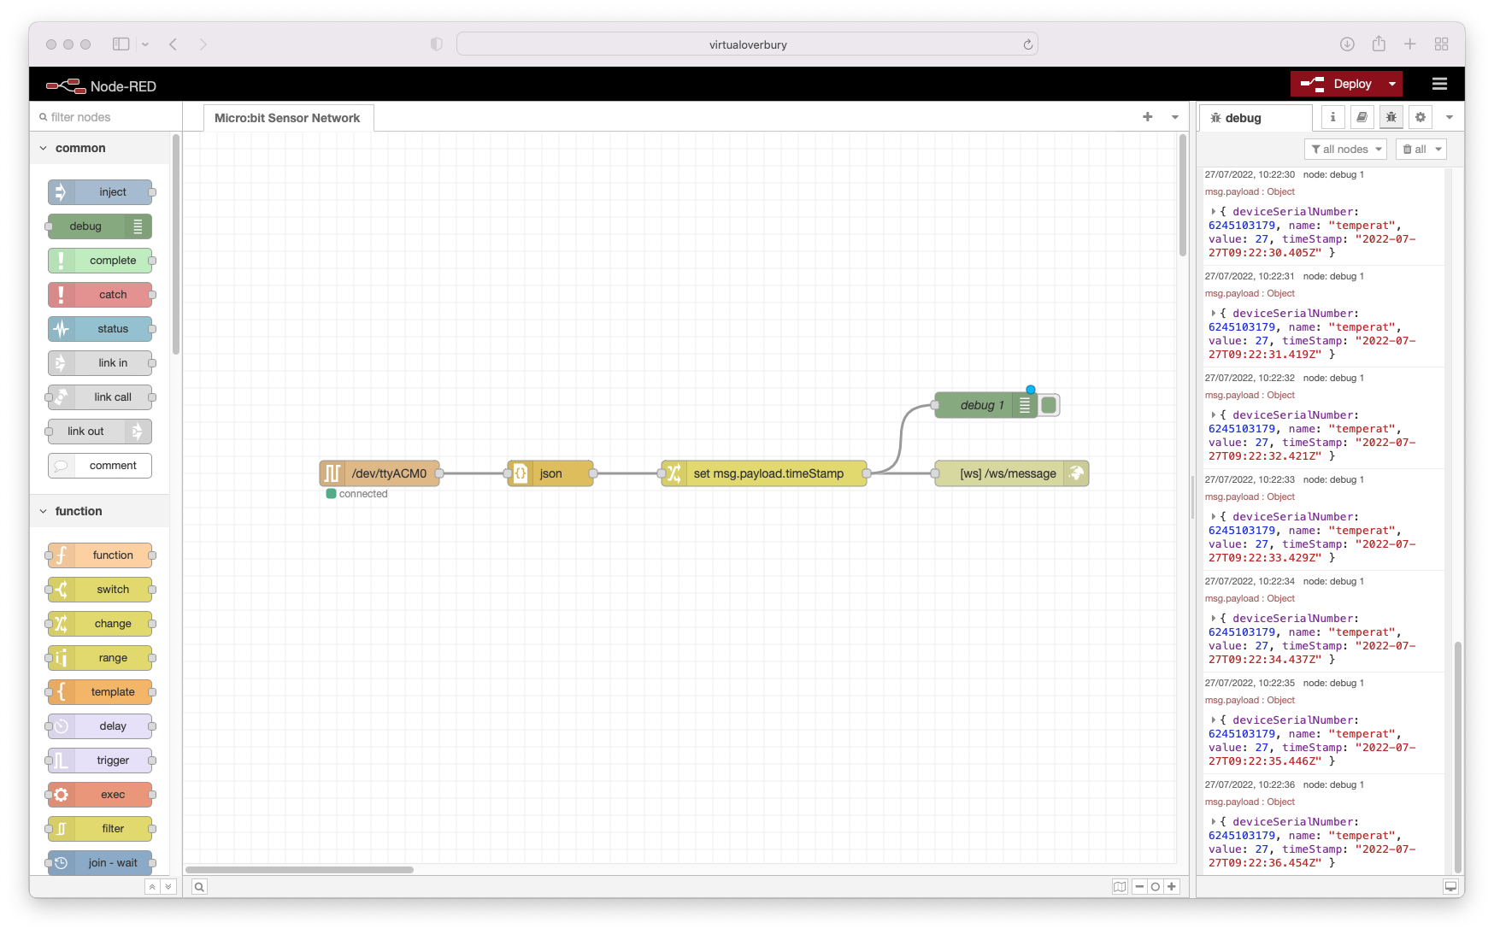Expand the 10:22:30 debug message object
1494x934 pixels.
click(x=1213, y=212)
